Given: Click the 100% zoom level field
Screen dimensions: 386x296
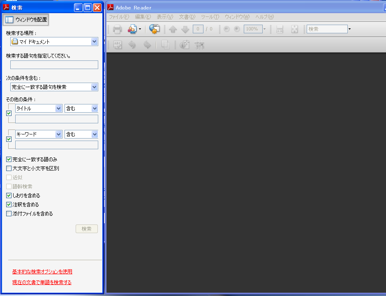Looking at the screenshot, I should click(253, 29).
